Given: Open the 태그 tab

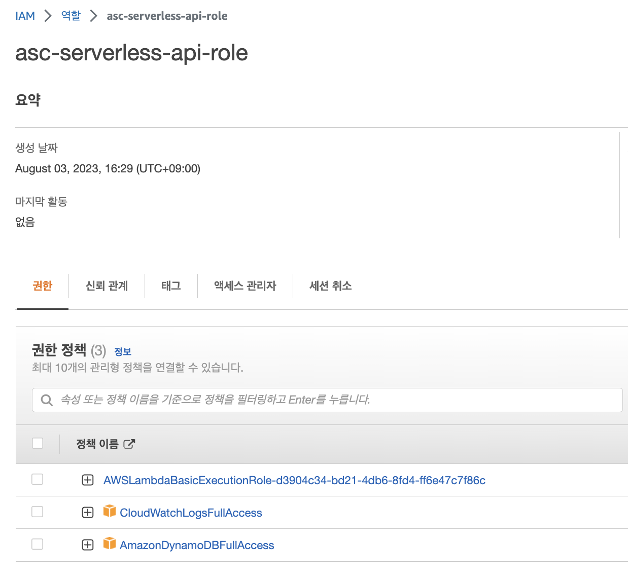Looking at the screenshot, I should pos(171,286).
